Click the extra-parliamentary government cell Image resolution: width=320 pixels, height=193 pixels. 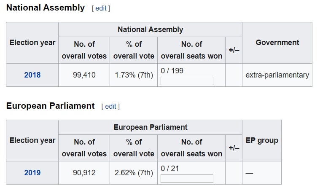pyautogui.click(x=277, y=75)
